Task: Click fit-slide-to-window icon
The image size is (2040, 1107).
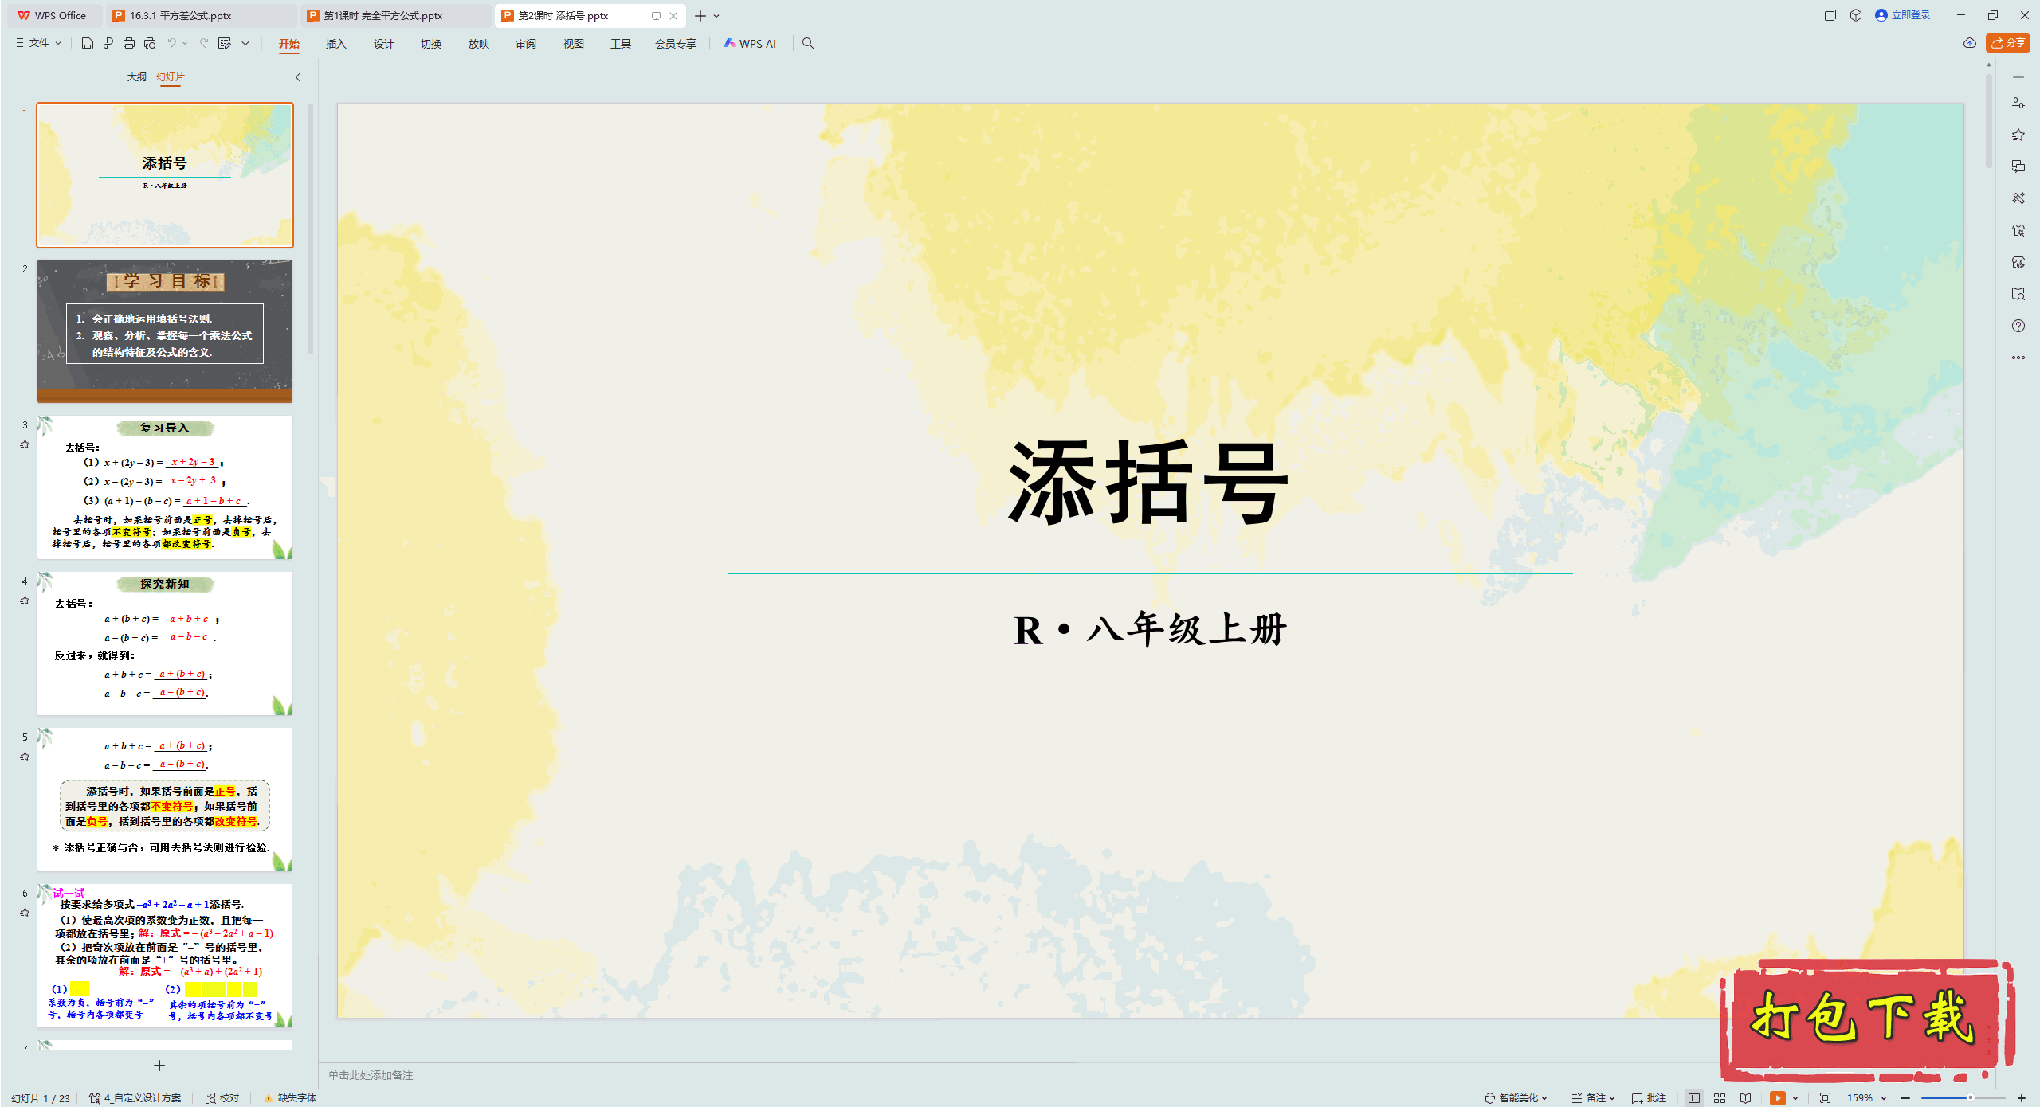Action: tap(1825, 1097)
